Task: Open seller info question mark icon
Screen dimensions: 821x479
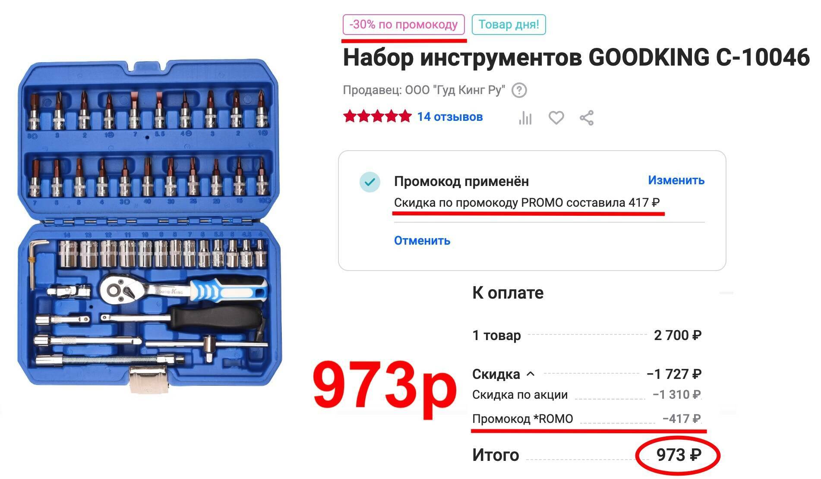Action: coord(519,91)
